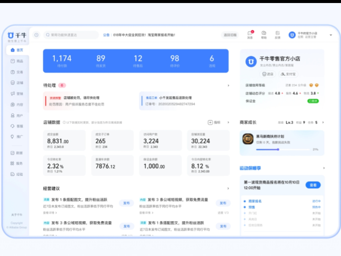Open the 成交金额 8,831.00 card

(65, 140)
